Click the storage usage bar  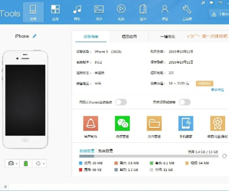coord(149,156)
